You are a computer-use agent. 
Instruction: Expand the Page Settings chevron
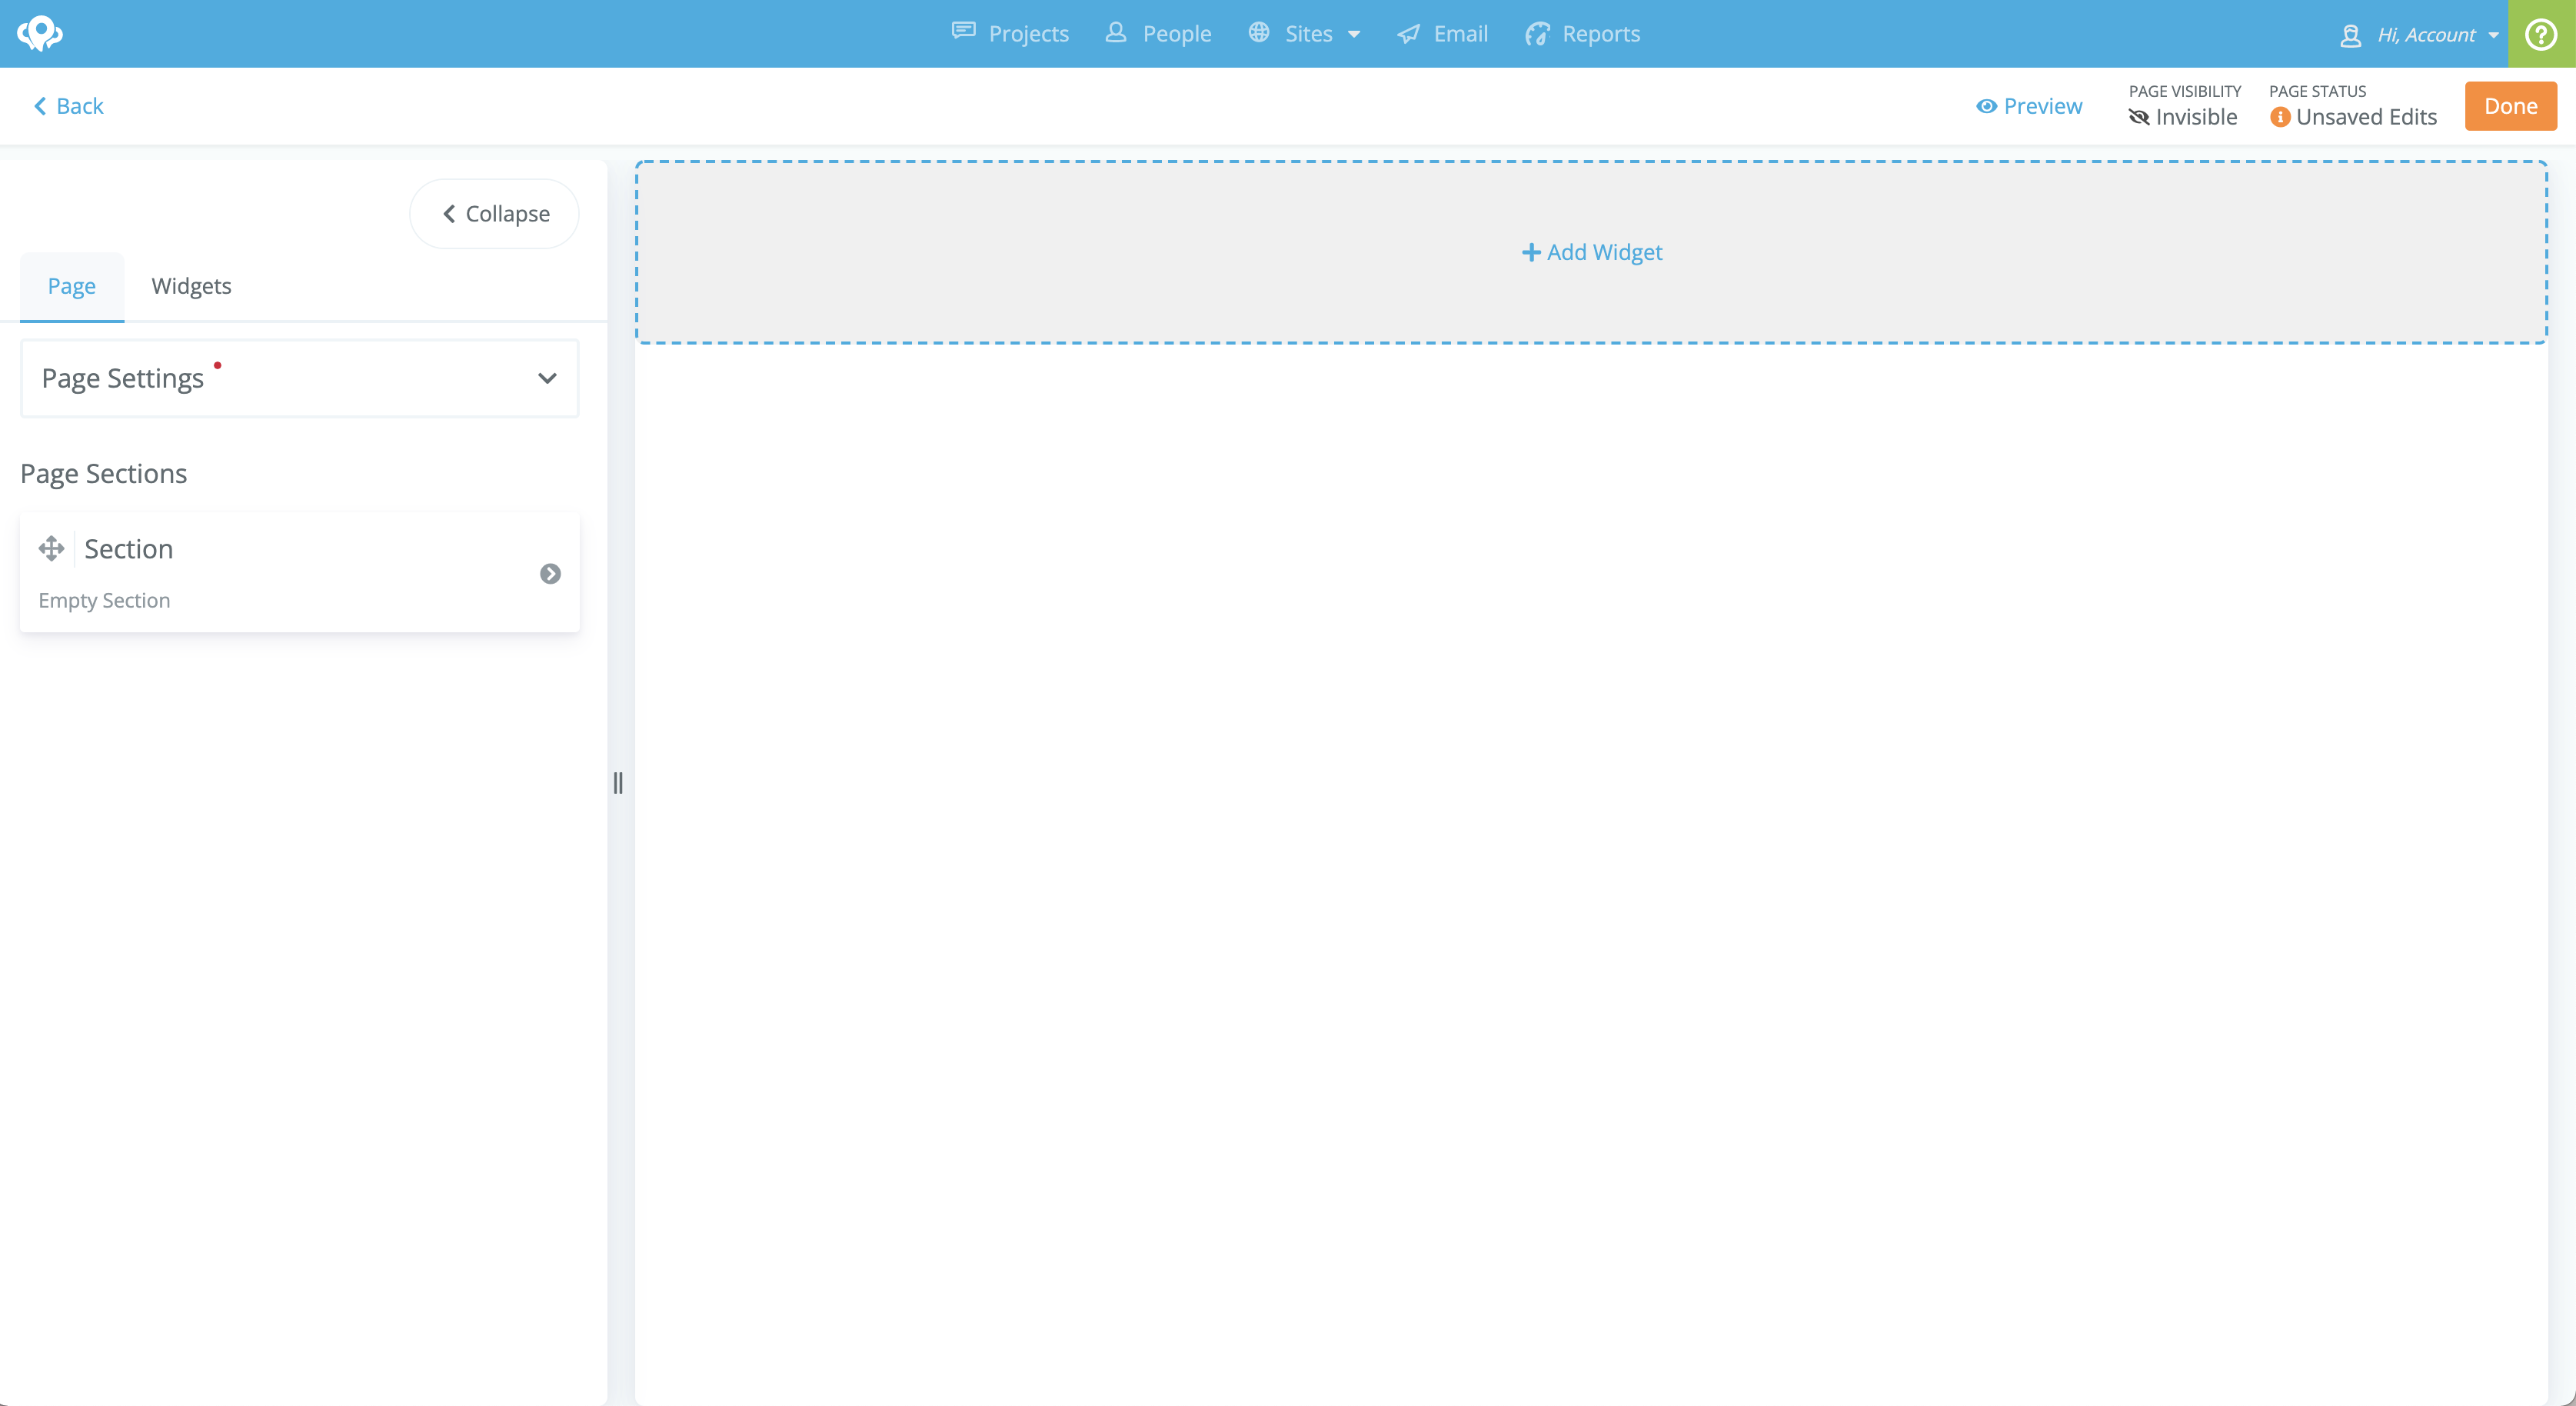547,378
